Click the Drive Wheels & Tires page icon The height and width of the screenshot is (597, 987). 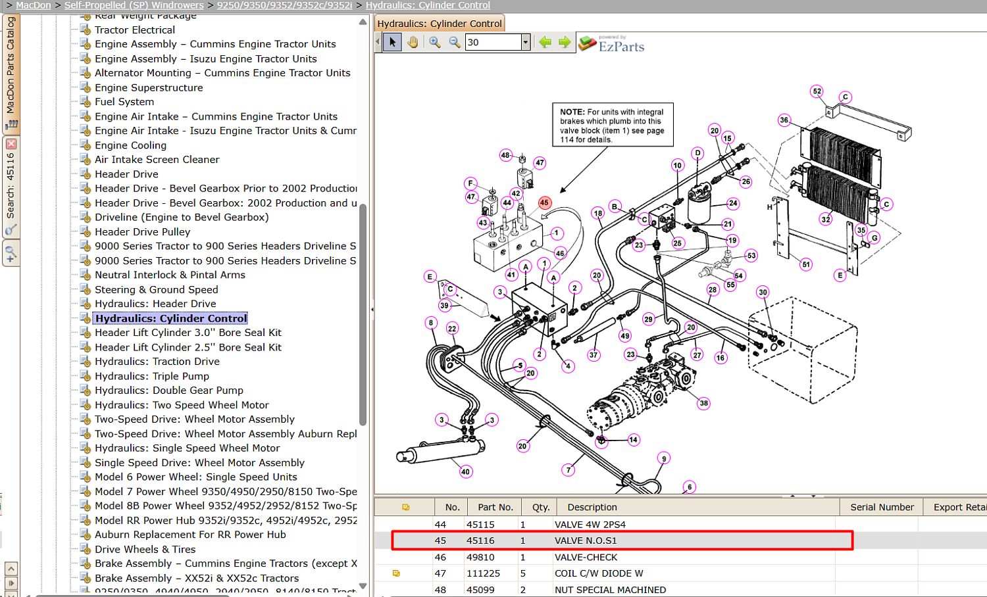[x=85, y=550]
